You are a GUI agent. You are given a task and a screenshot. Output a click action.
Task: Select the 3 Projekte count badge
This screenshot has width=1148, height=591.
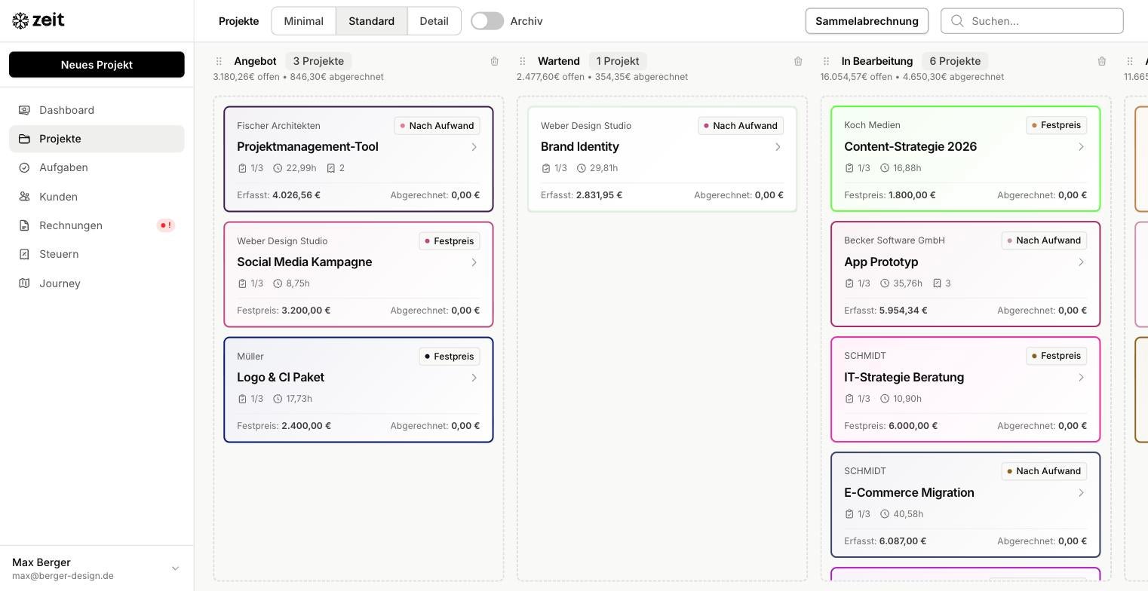[318, 61]
